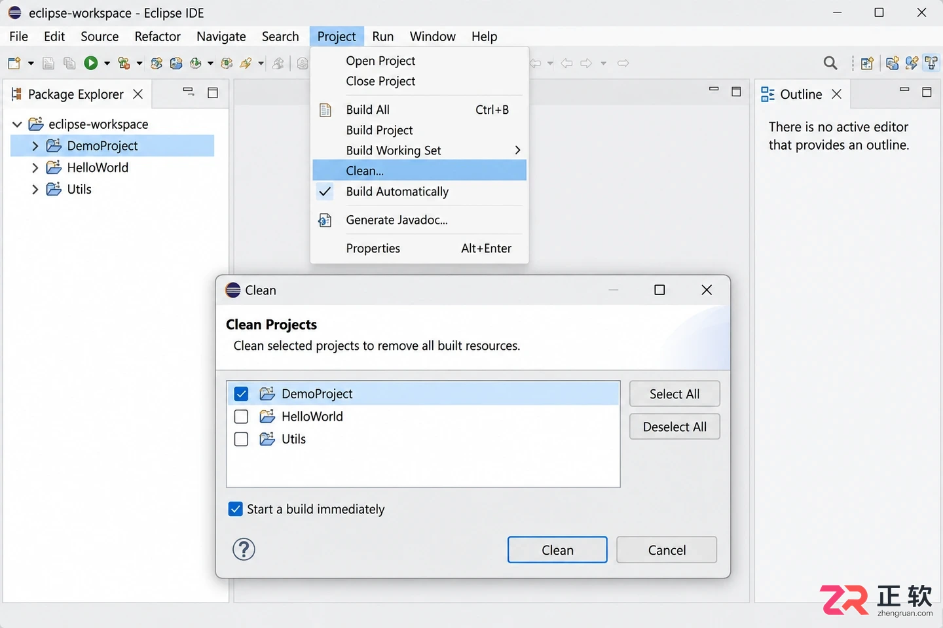Click the Deselect All button
This screenshot has width=943, height=628.
point(675,427)
